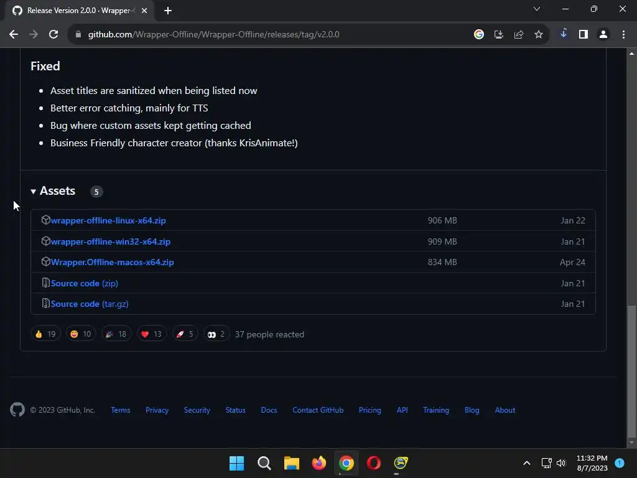Toggle the thumbs up reaction (19)
Screen dimensions: 637x478
tap(45, 334)
